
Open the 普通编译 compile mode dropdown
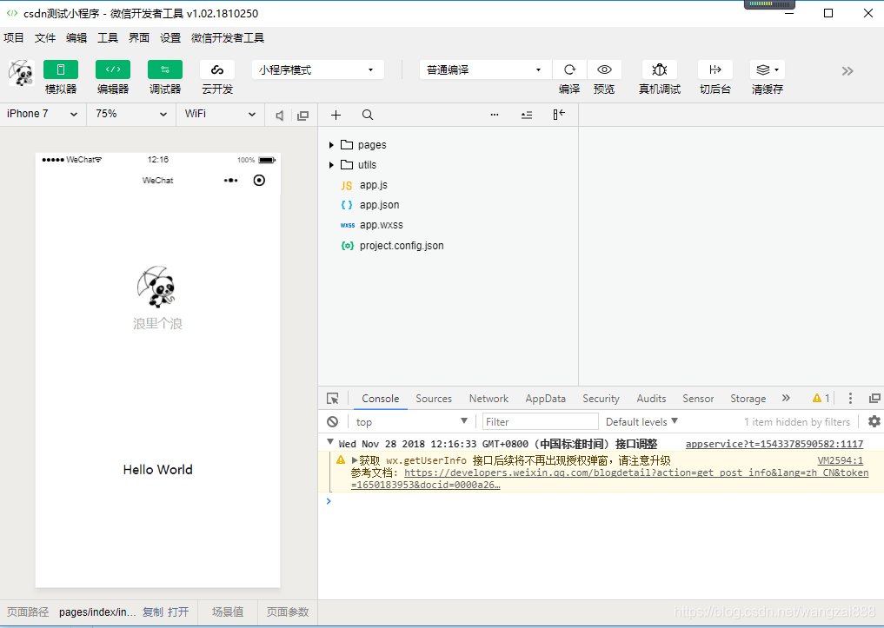click(x=485, y=69)
